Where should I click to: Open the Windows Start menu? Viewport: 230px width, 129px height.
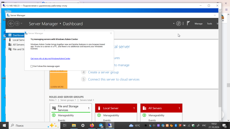click(4, 125)
